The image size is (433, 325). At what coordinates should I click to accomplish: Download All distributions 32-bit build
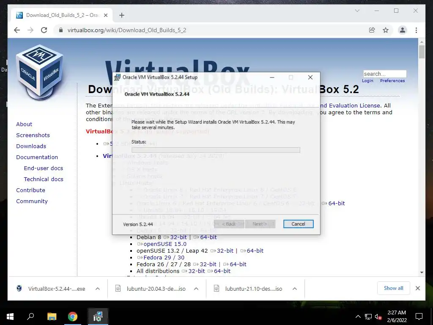click(193, 271)
